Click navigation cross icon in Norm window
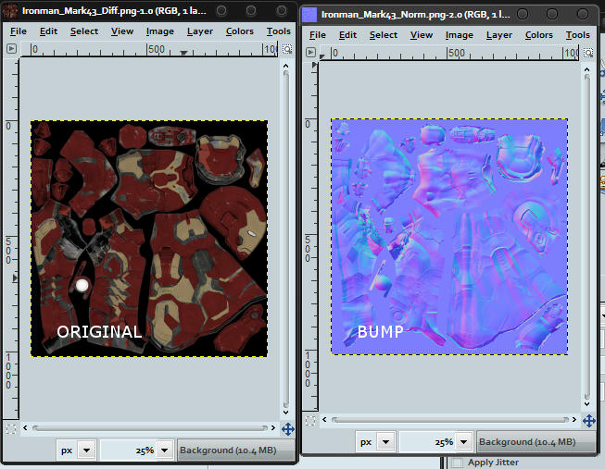 pos(589,421)
